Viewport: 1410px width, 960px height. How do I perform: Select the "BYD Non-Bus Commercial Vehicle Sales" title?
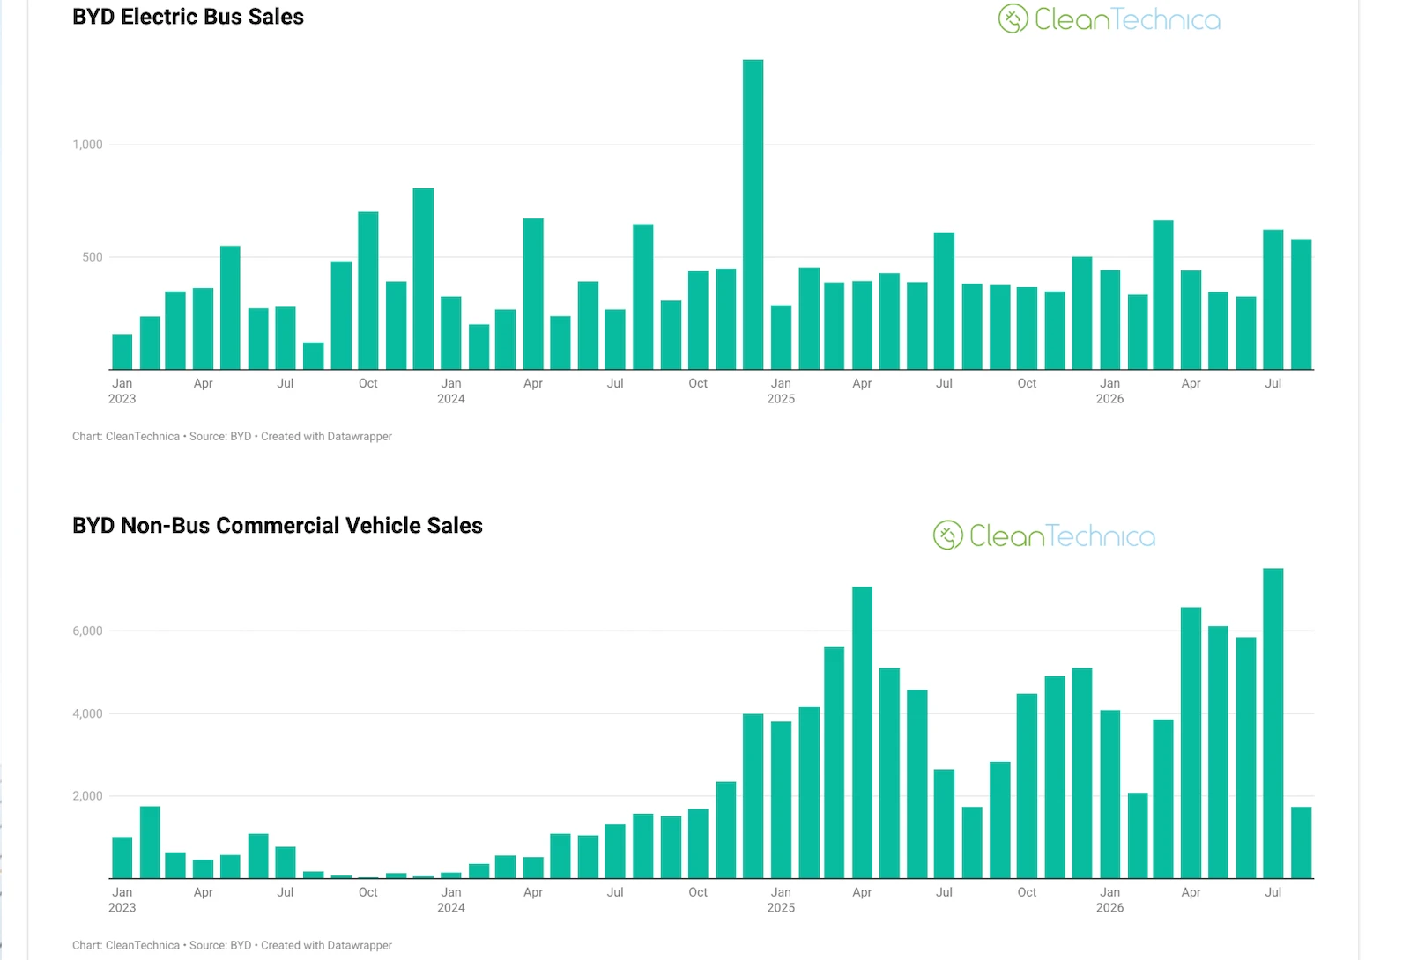[x=278, y=526]
